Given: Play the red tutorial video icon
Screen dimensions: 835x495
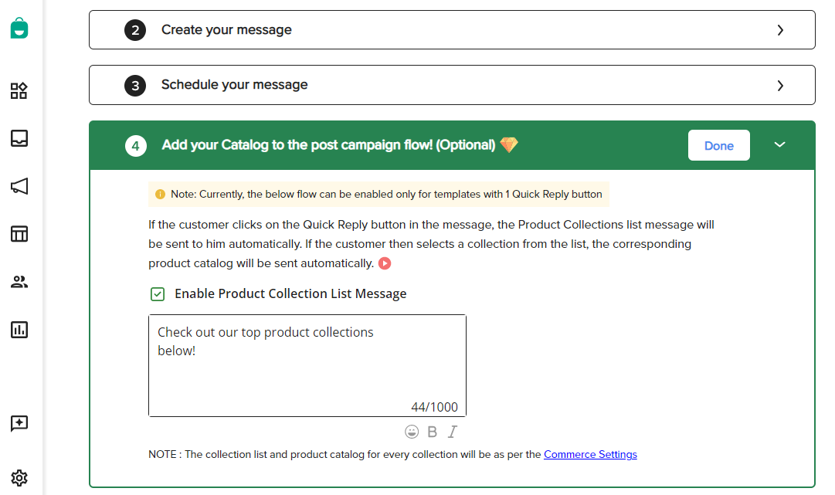Looking at the screenshot, I should click(385, 263).
